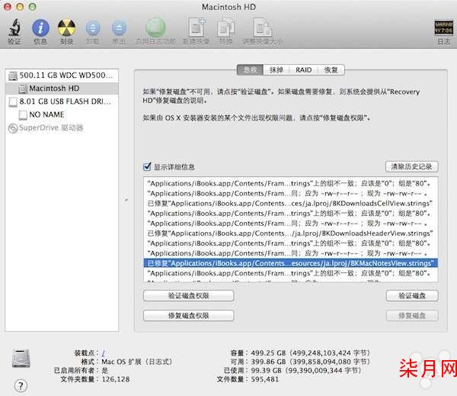Screen dimensions: 457x396
Task: Select the SuperDrive entry in sidebar
Action: (62, 127)
